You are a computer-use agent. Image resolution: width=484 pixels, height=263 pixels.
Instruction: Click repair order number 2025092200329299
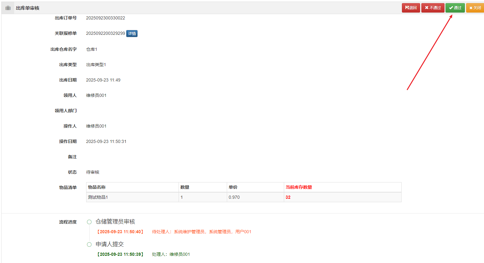click(106, 33)
